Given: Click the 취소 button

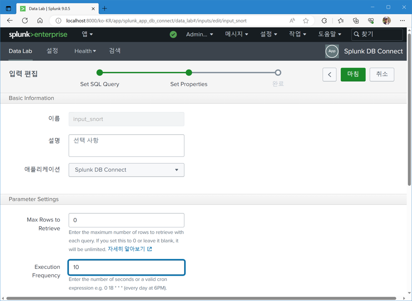Looking at the screenshot, I should (x=382, y=74).
